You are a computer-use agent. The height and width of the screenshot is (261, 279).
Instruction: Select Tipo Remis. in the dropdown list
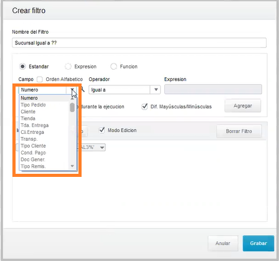click(x=33, y=166)
